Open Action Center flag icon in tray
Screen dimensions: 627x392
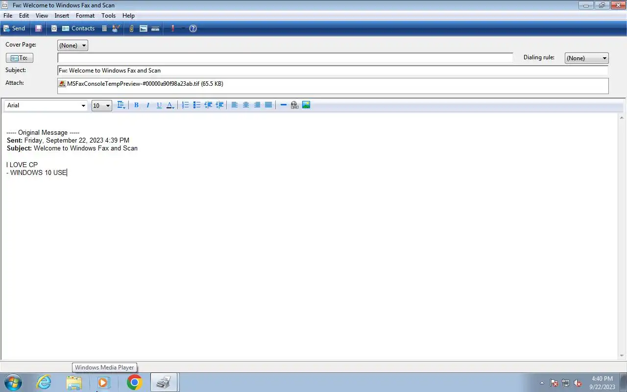pos(555,383)
